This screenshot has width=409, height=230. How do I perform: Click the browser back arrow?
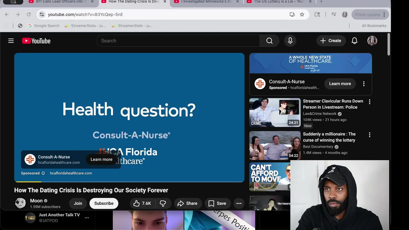(x=7, y=14)
